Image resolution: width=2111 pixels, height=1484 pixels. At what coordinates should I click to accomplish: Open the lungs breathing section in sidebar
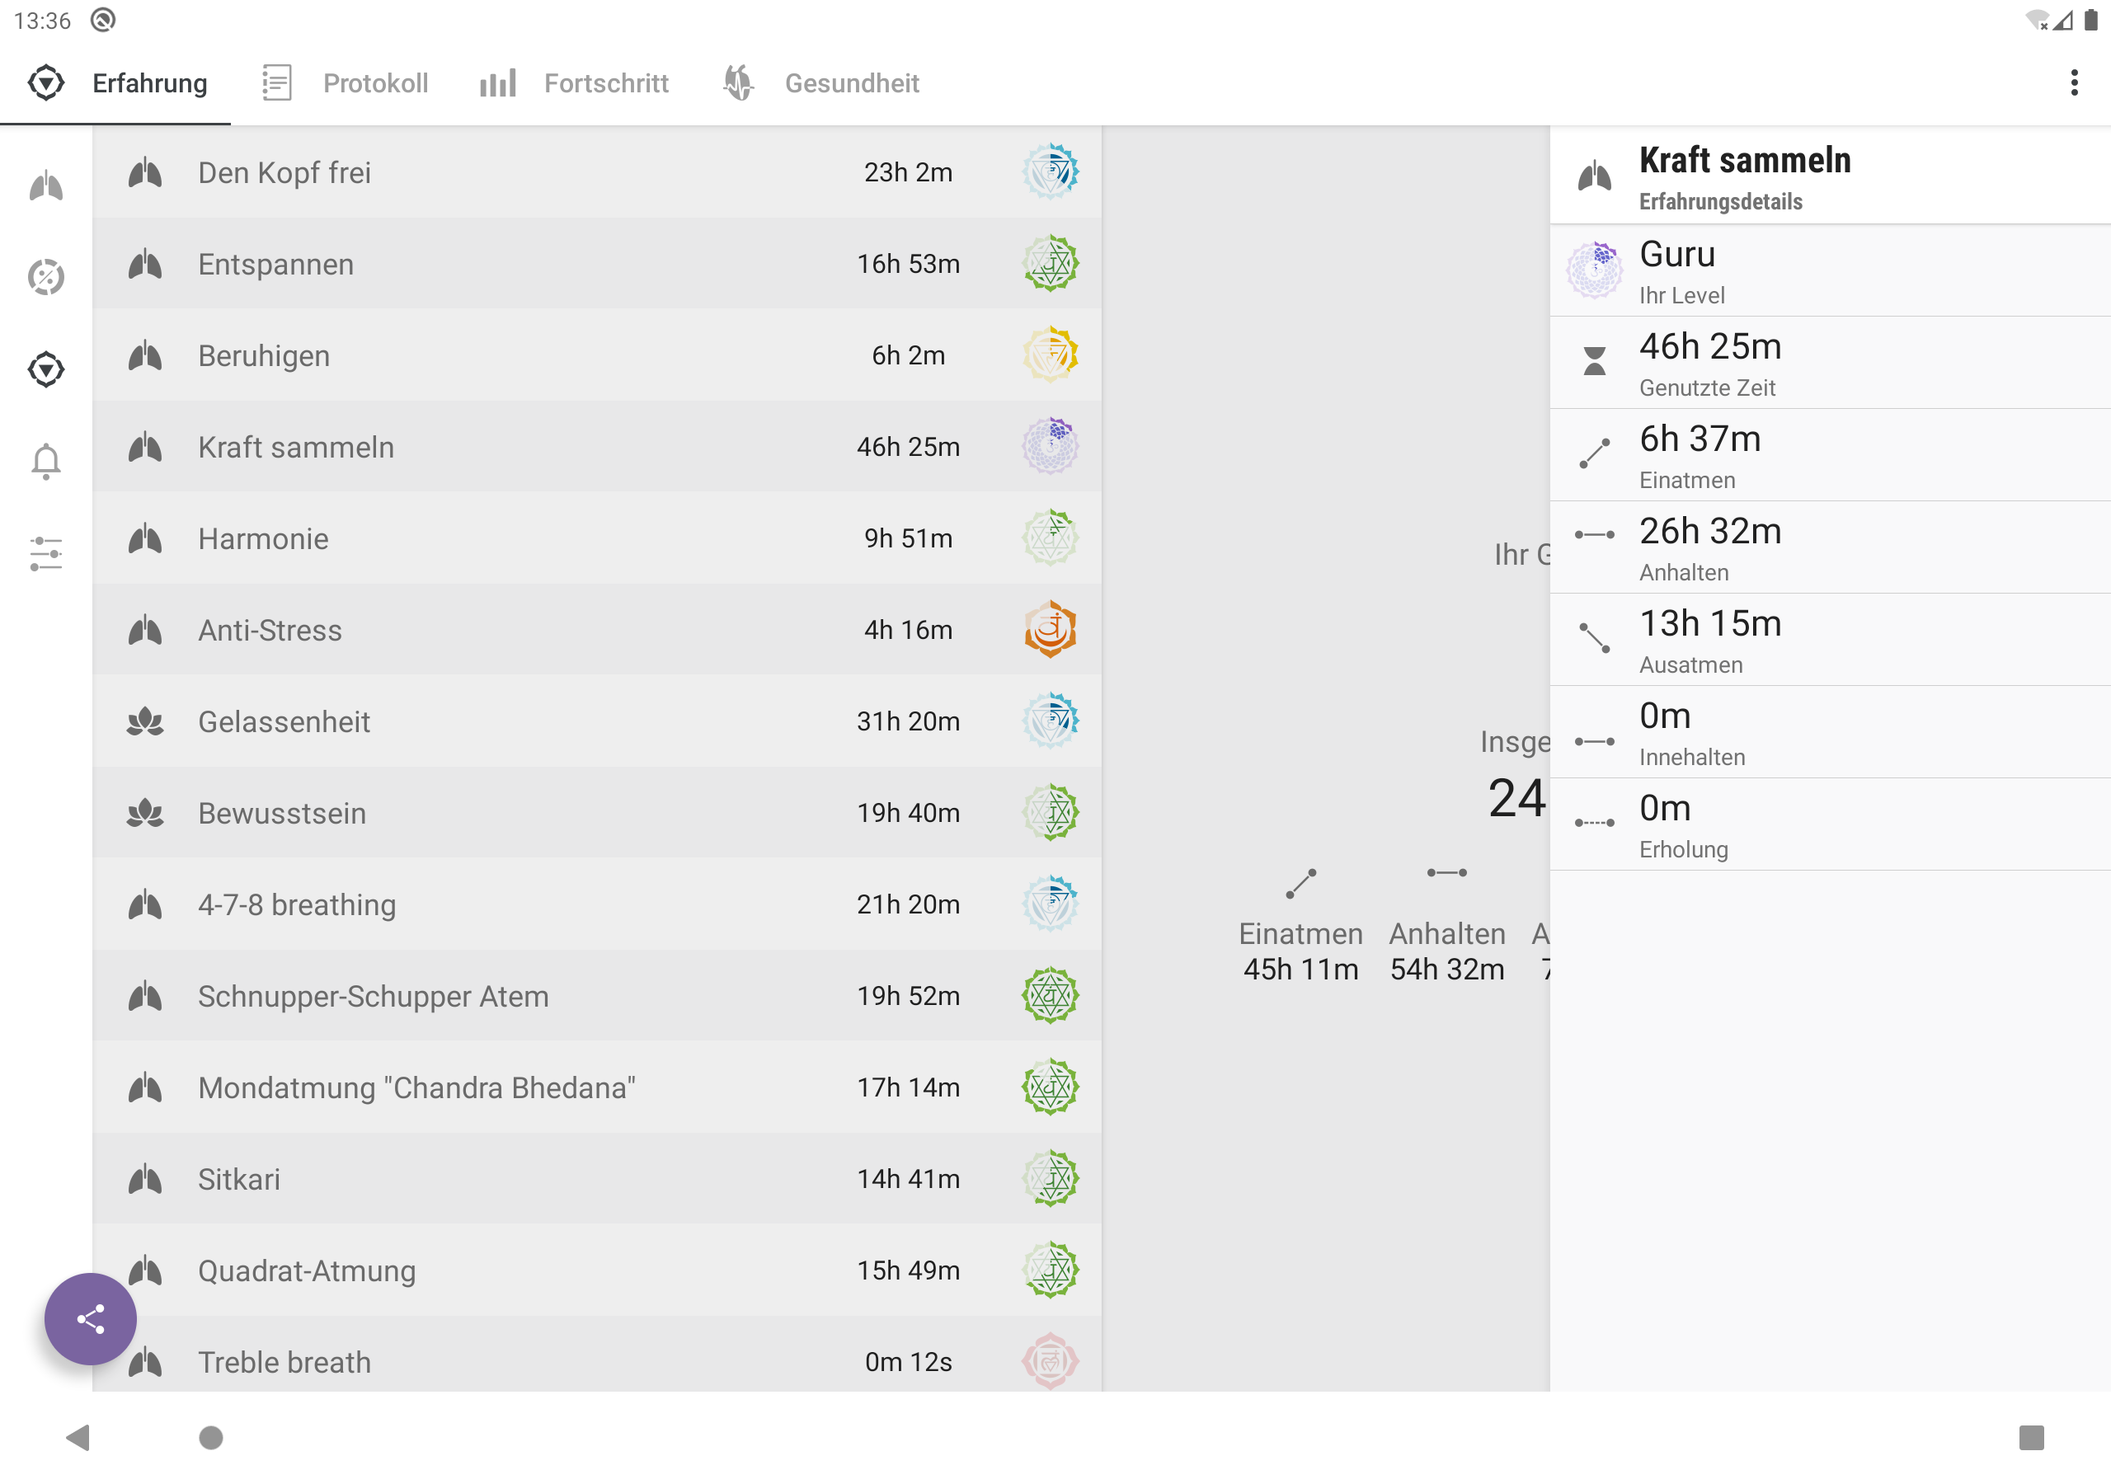click(x=46, y=186)
